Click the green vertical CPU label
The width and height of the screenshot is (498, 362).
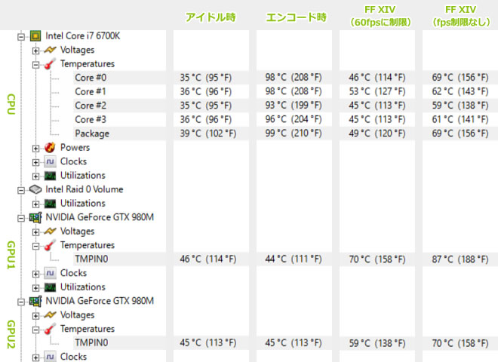pos(11,104)
